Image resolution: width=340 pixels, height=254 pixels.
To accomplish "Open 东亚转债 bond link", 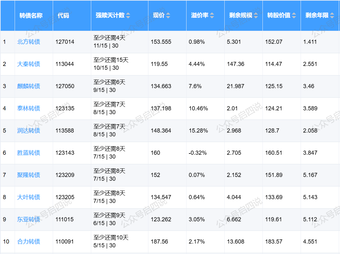I will point(29,219).
